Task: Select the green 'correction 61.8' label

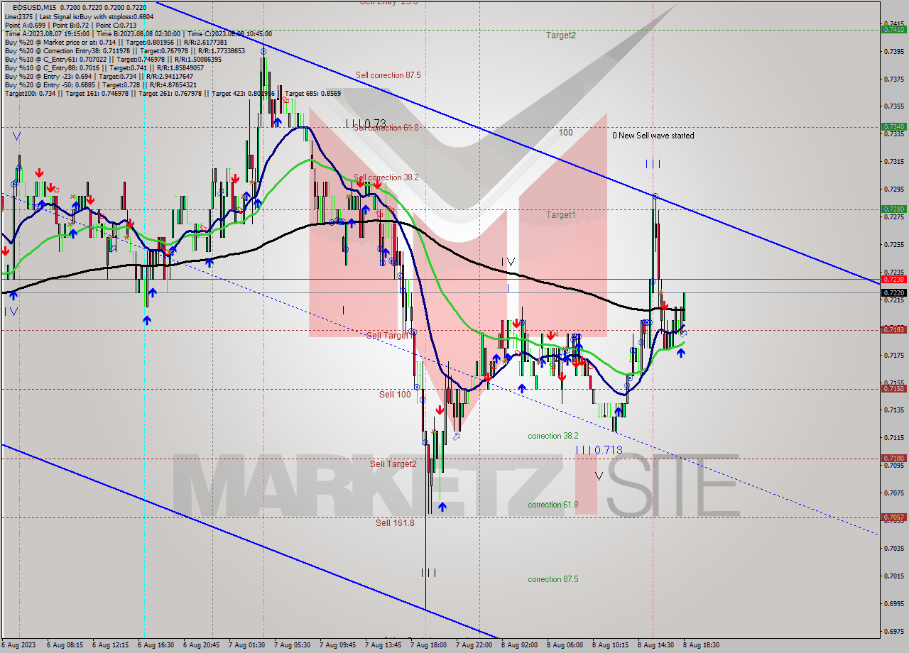Action: click(553, 505)
